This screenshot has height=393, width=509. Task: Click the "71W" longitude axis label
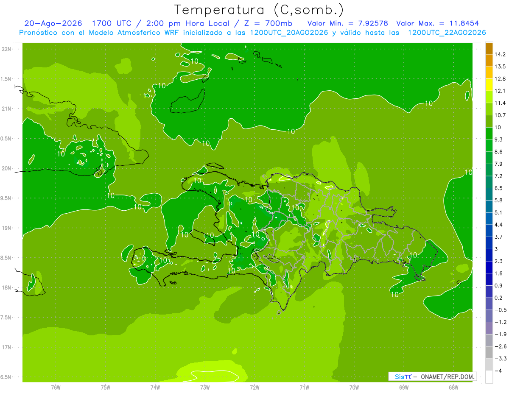point(304,387)
